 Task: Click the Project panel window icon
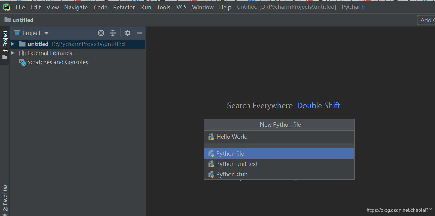17,33
